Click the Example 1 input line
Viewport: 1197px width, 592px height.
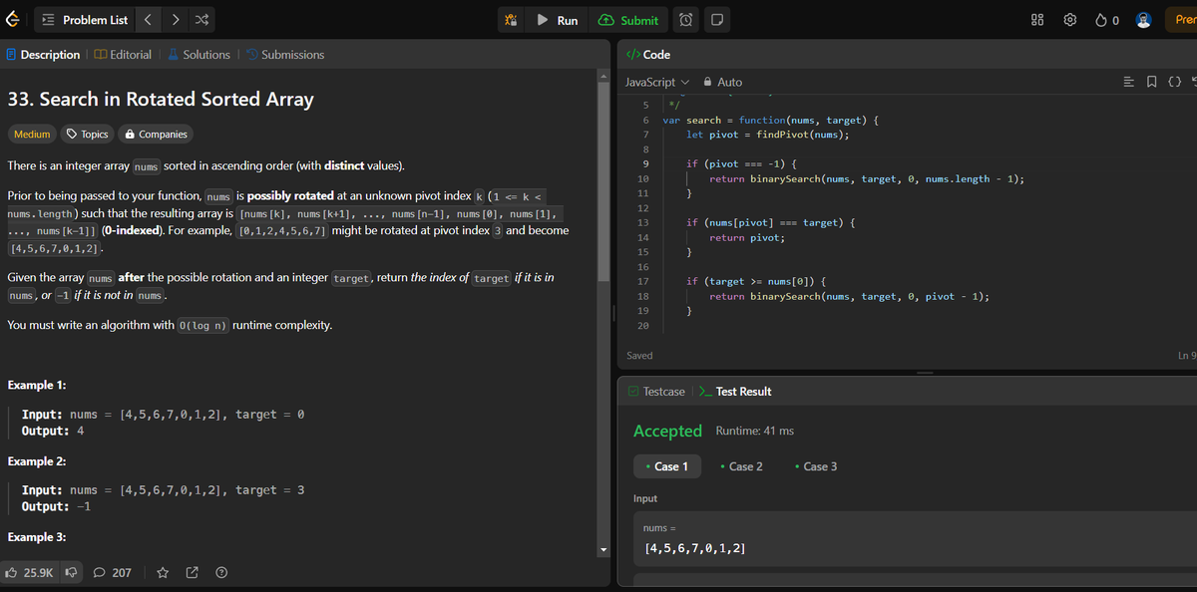click(163, 414)
